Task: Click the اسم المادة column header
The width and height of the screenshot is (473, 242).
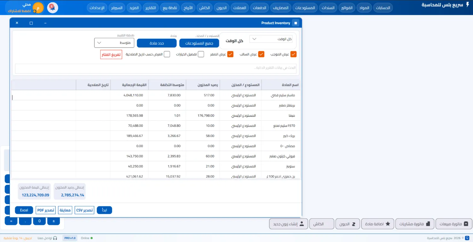Action: click(x=281, y=85)
